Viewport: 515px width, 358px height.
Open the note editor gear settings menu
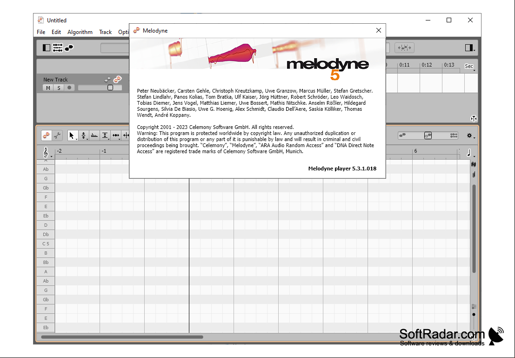coord(471,136)
